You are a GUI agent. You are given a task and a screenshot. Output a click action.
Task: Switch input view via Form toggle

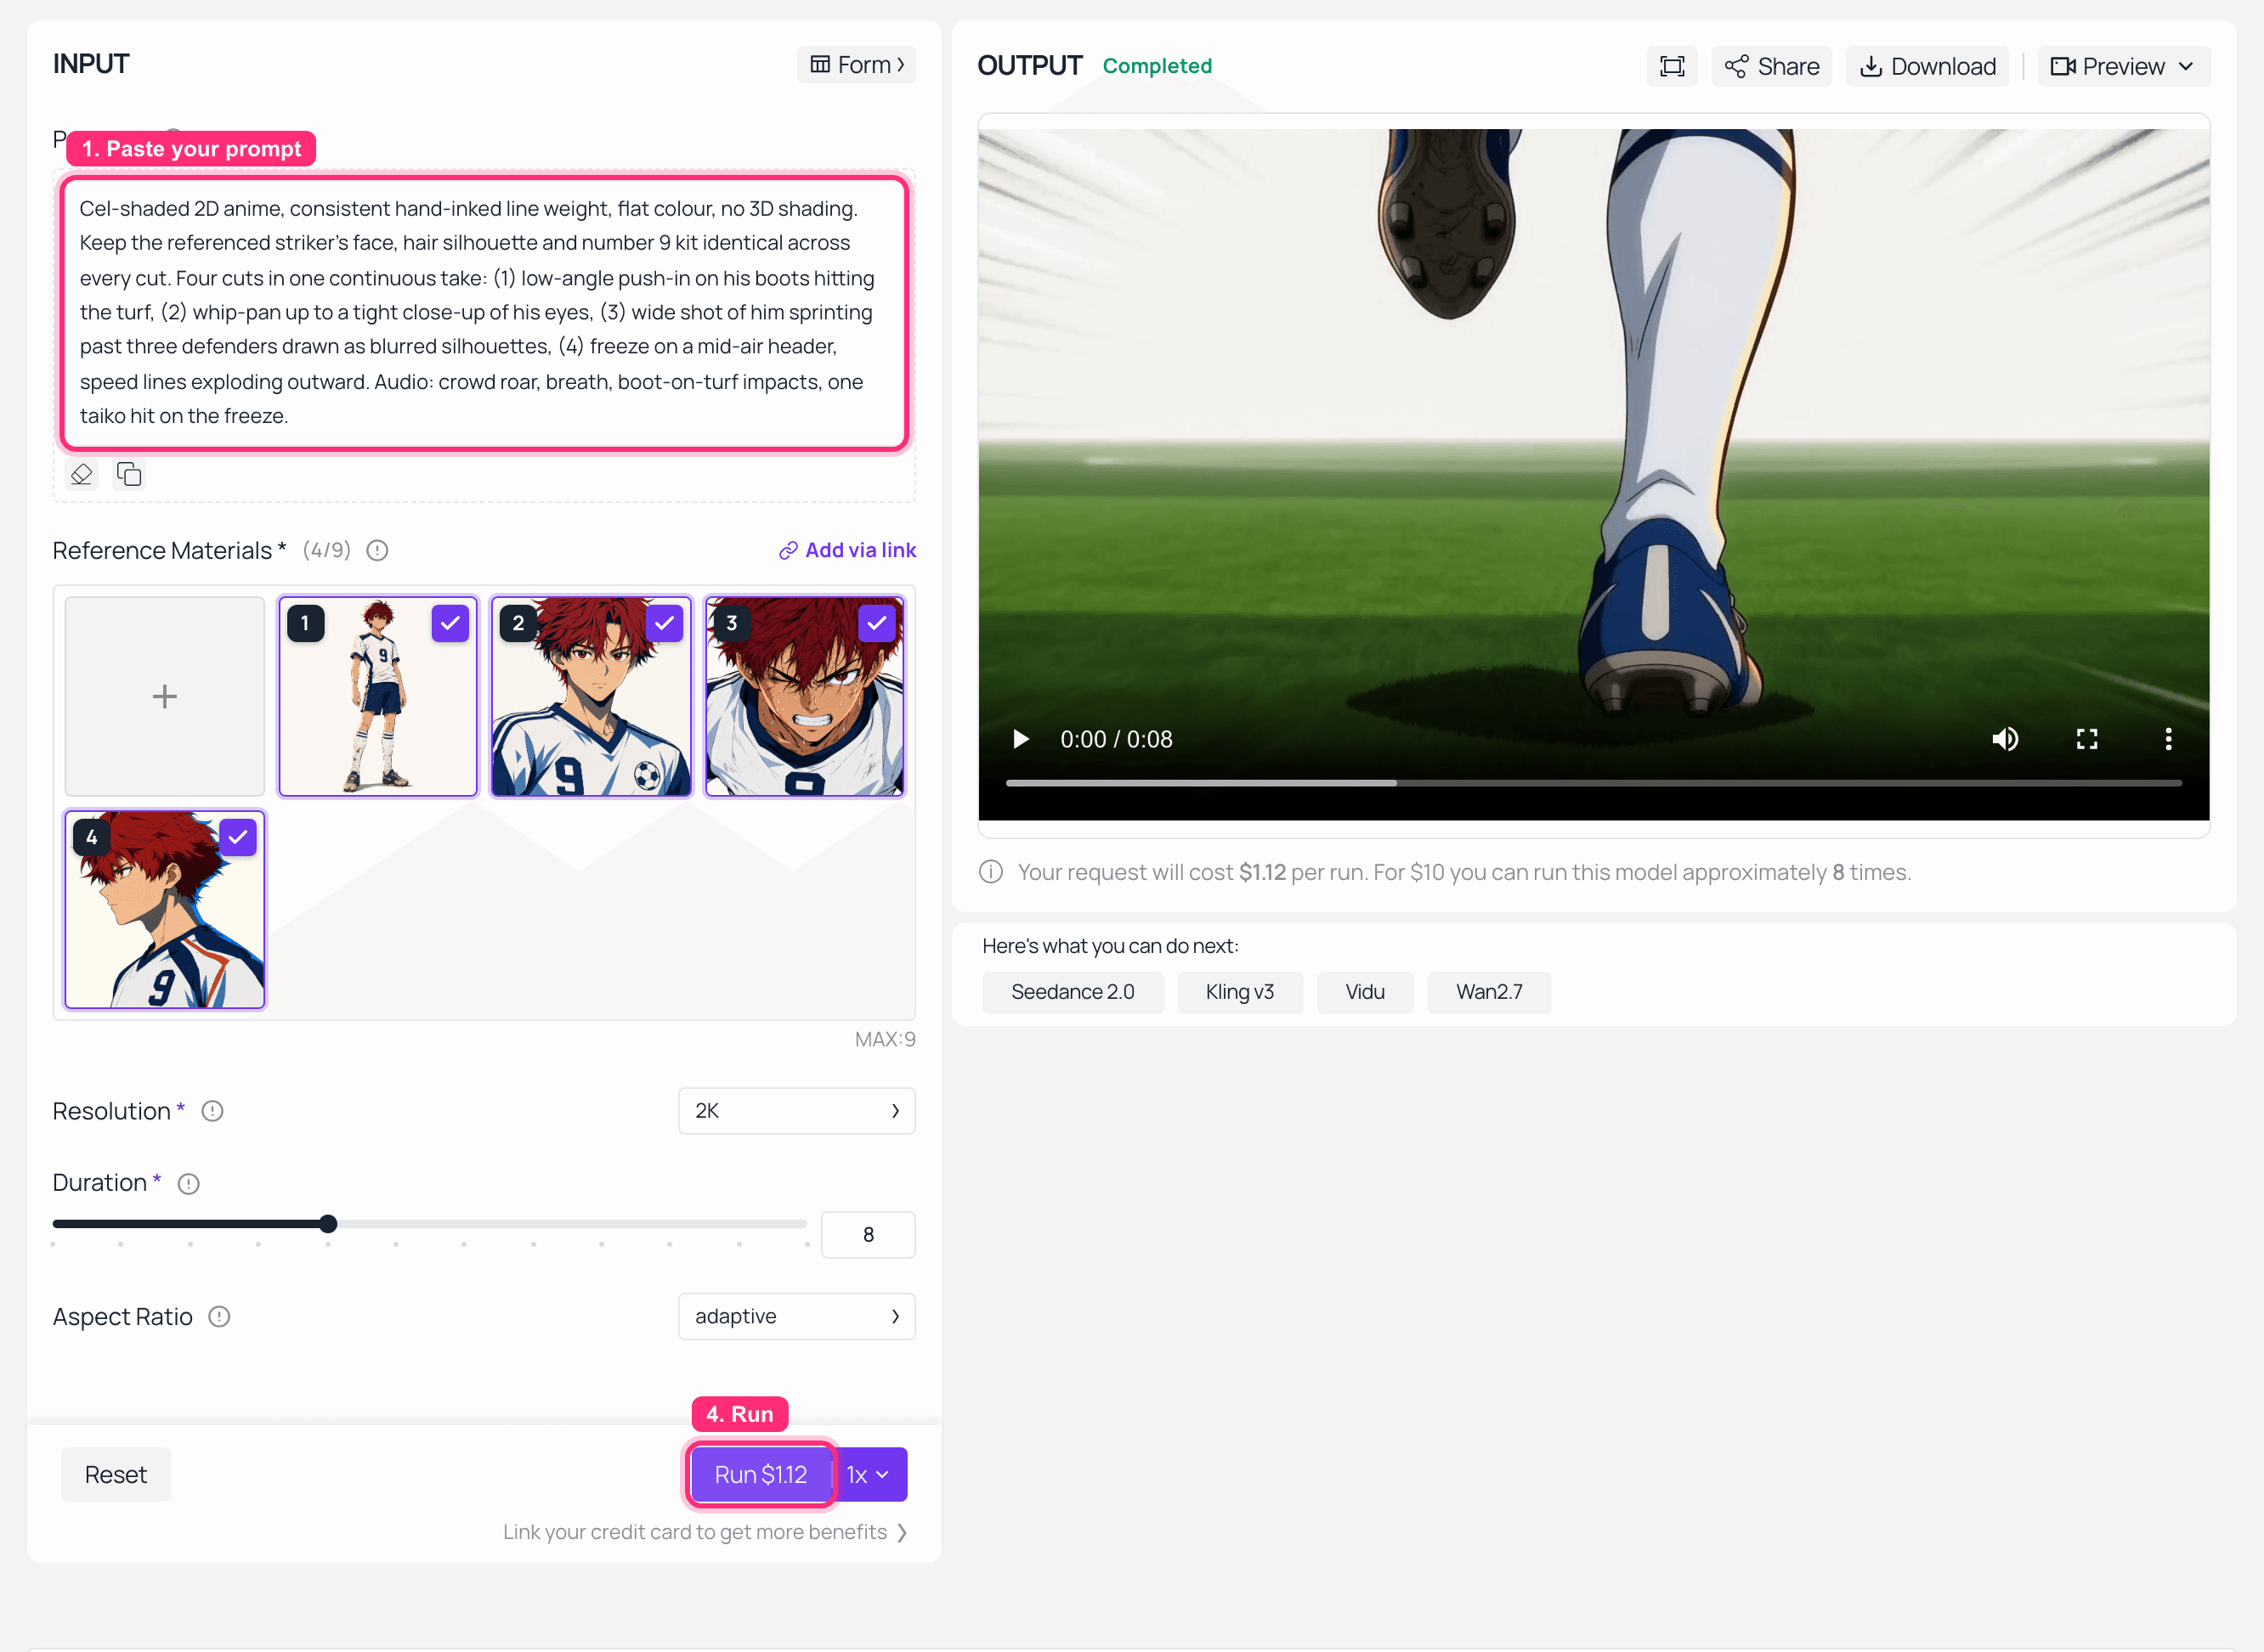[857, 65]
